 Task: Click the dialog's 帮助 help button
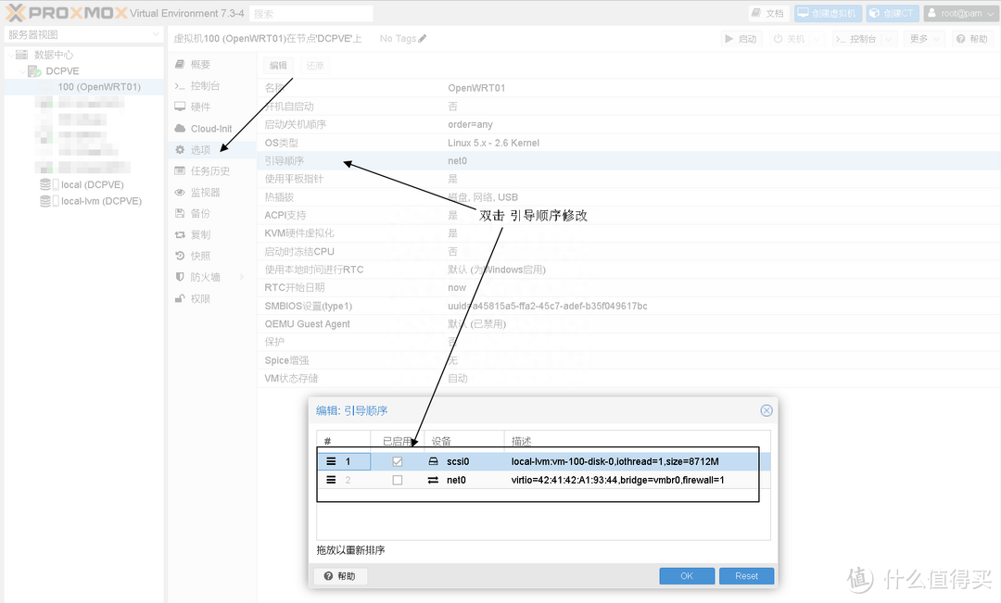point(339,576)
